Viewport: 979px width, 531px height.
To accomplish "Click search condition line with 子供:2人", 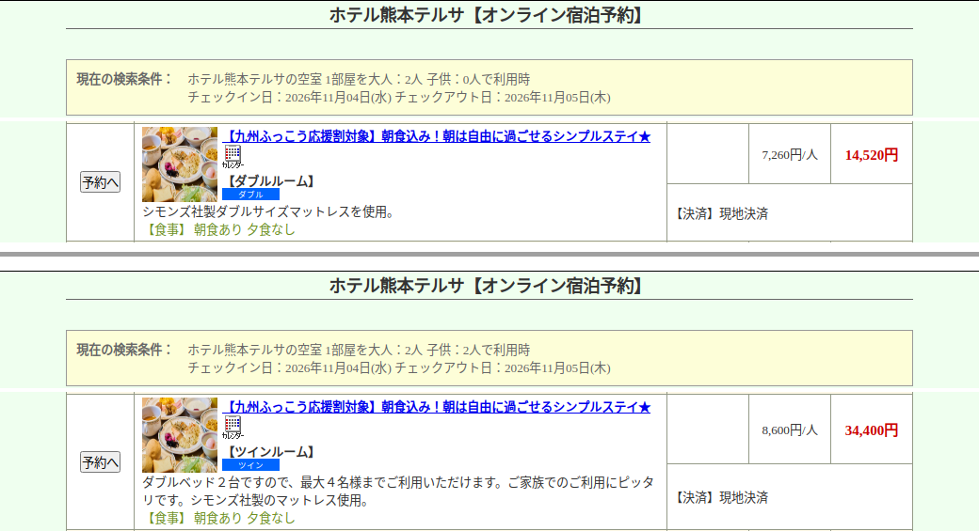I will (x=359, y=350).
